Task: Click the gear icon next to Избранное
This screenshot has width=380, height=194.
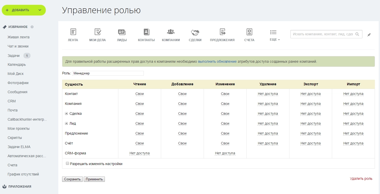Action: pyautogui.click(x=32, y=27)
